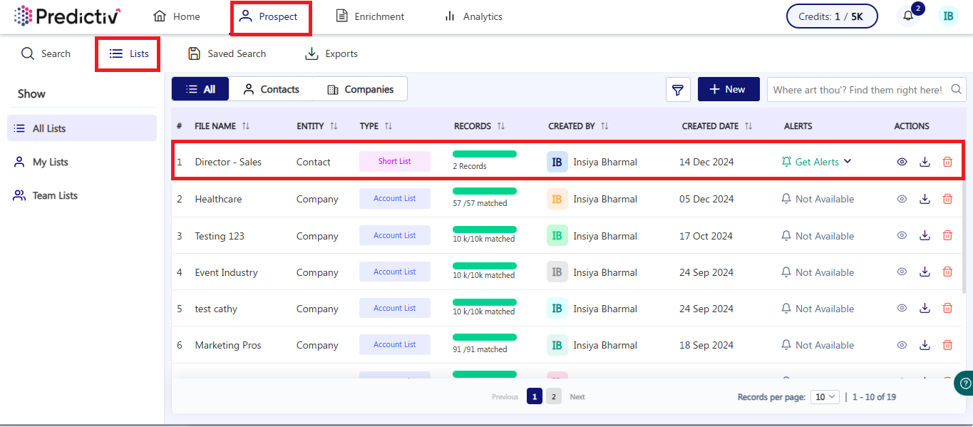This screenshot has width=973, height=427.
Task: Download the Healthcare list
Action: pos(925,199)
